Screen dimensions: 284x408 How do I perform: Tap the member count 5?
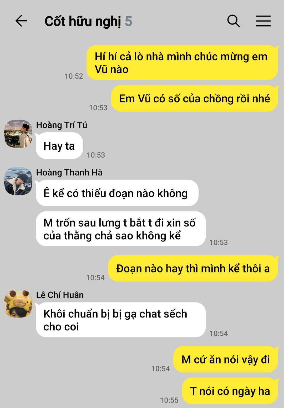click(128, 21)
